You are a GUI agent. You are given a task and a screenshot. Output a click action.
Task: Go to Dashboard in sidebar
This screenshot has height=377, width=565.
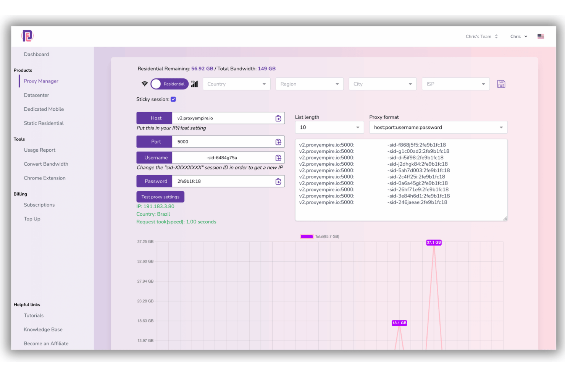[x=36, y=54]
